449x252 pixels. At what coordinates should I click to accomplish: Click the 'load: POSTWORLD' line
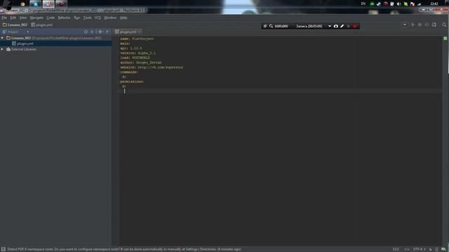tap(135, 57)
